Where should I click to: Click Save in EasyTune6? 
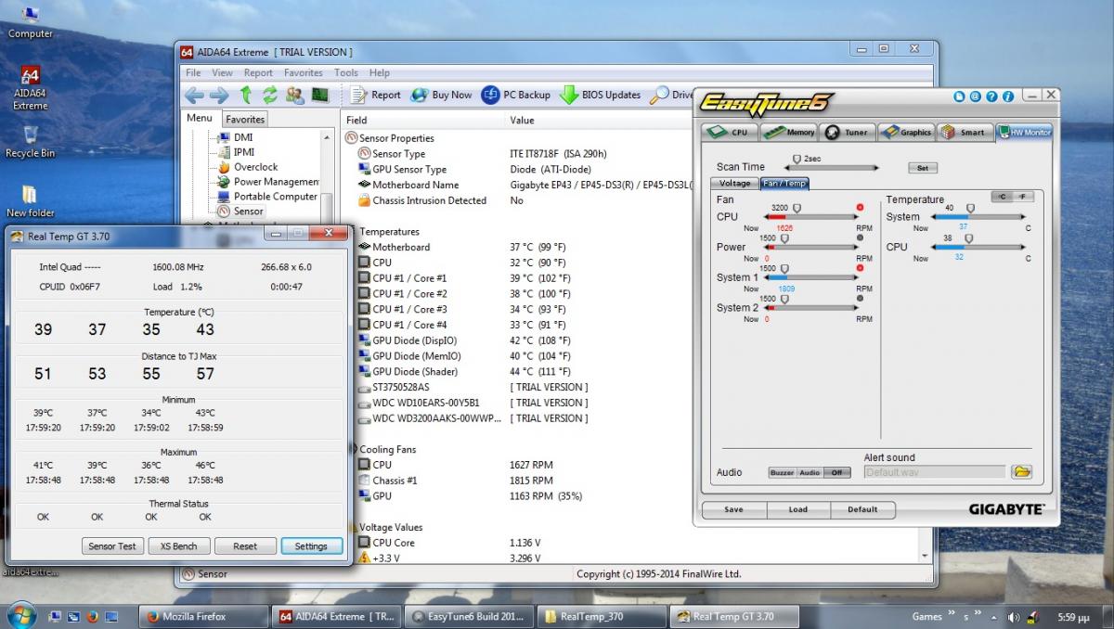[x=733, y=509]
